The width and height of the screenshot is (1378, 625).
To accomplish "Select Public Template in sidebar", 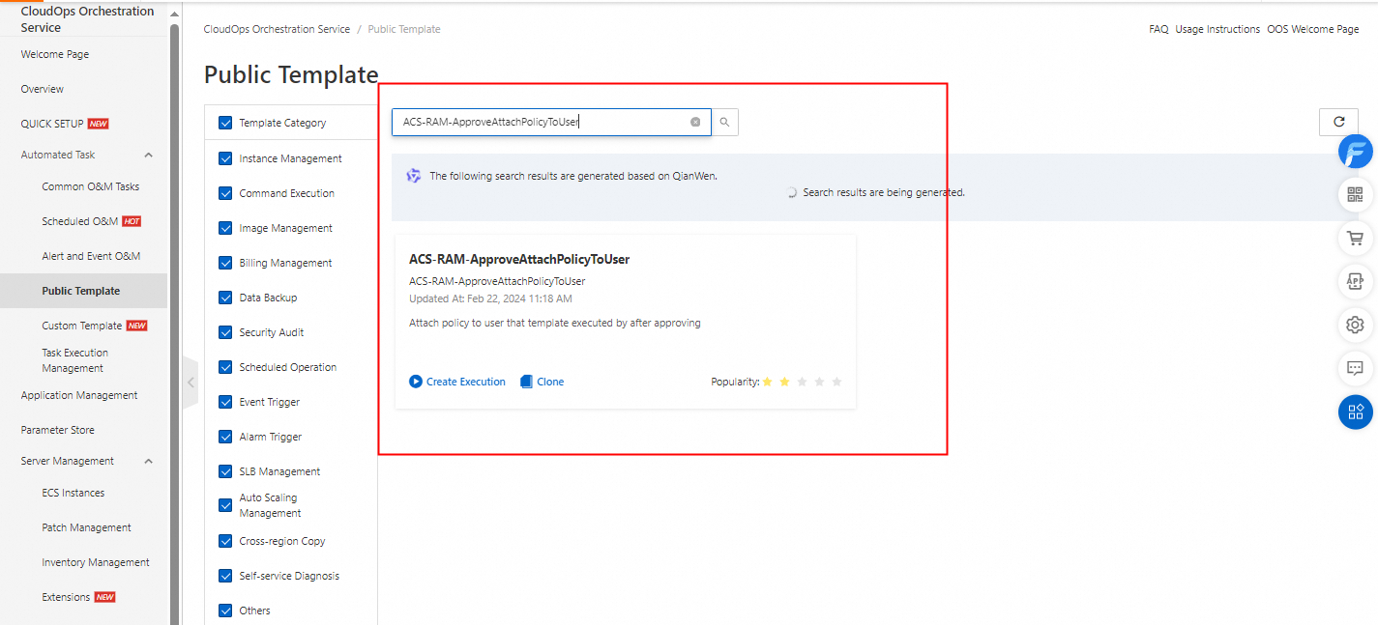I will (x=81, y=291).
